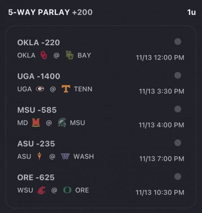Image resolution: width=202 pixels, height=213 pixels.
Task: Open the 5-WAY PARLAY +200 header
Action: (50, 12)
